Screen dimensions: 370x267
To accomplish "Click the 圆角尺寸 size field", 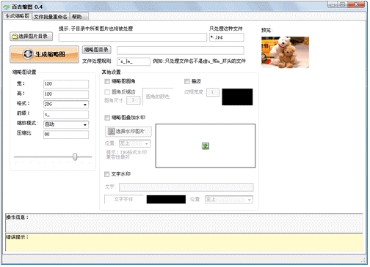I will pos(134,100).
